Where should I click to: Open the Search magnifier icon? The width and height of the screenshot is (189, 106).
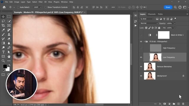tap(175, 7)
